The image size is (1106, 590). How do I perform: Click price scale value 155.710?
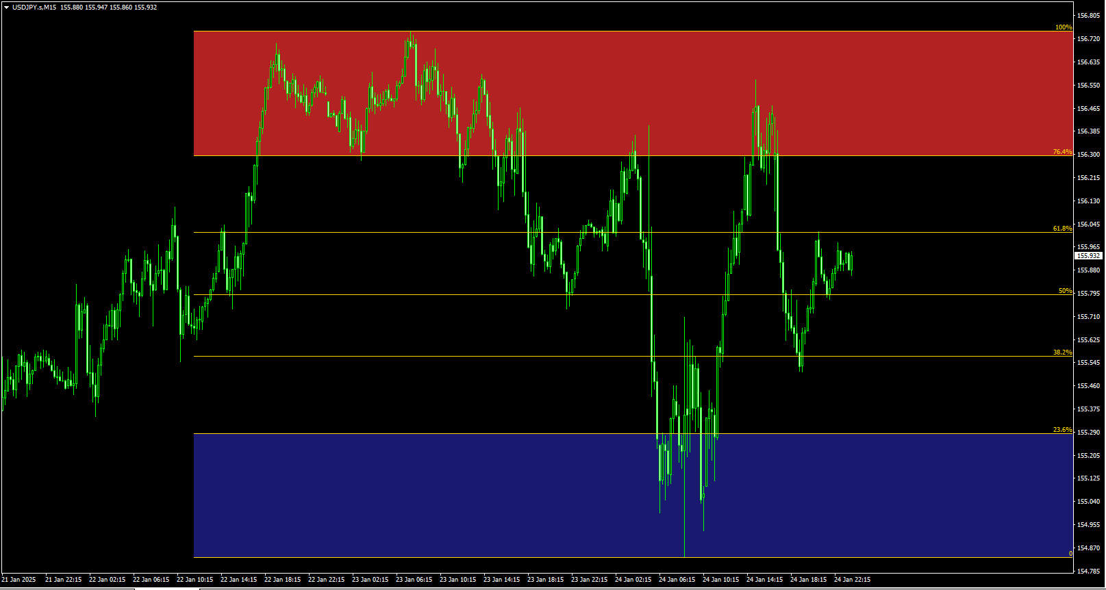1088,317
